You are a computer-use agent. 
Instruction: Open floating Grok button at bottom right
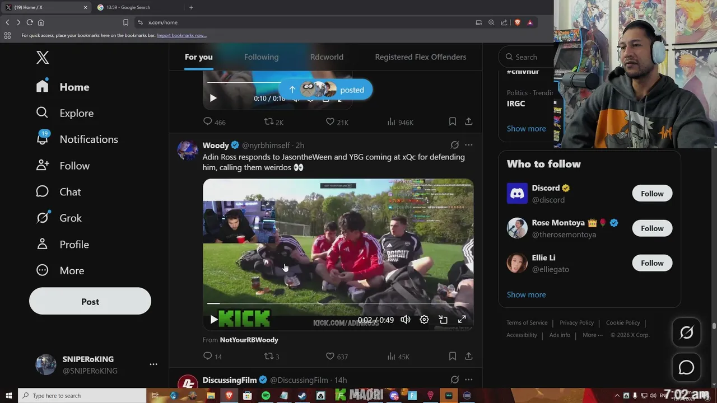coord(686,332)
